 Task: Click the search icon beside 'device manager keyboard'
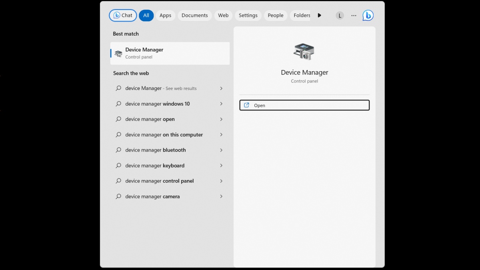point(118,166)
